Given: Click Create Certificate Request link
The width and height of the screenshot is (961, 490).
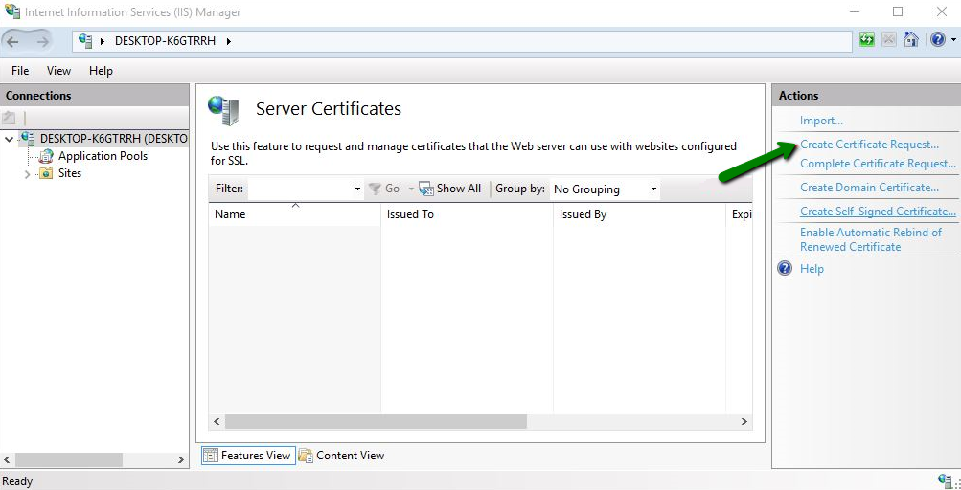Looking at the screenshot, I should point(869,145).
